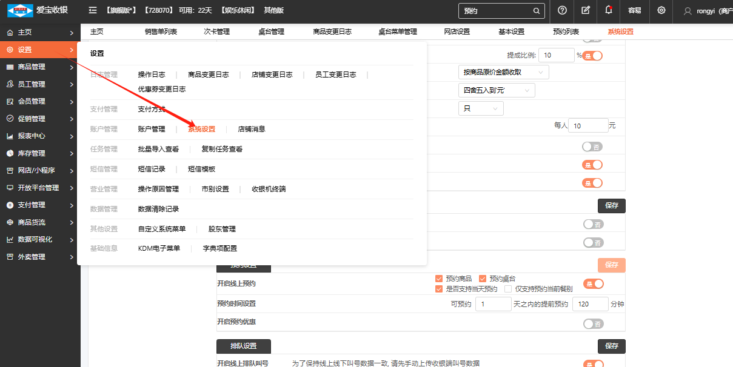Open the edit note icon in header
The width and height of the screenshot is (733, 367).
[585, 10]
